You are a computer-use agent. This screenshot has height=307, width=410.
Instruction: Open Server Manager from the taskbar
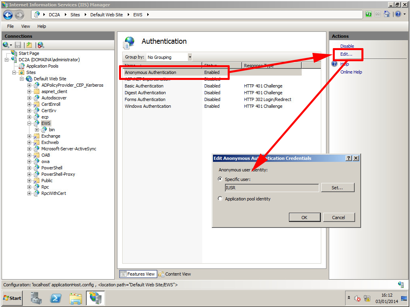[x=36, y=298]
